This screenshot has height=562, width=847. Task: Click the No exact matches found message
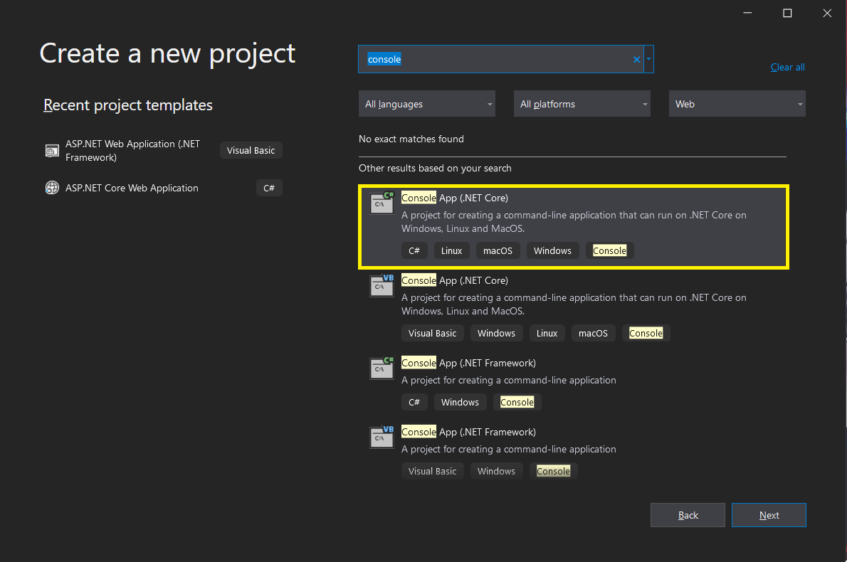tap(411, 139)
